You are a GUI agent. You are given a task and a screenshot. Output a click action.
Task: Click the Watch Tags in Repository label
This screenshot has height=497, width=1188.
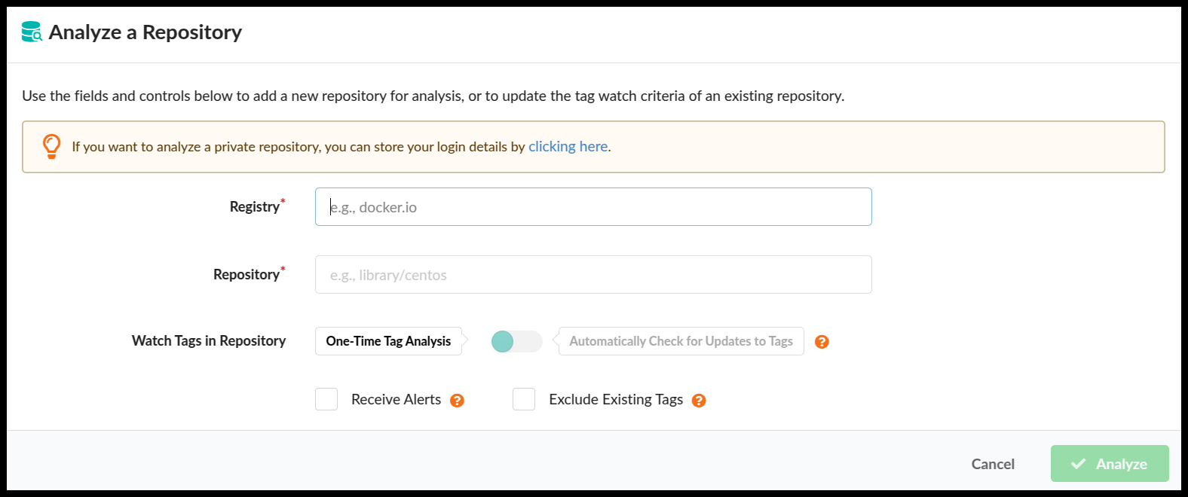[x=209, y=341]
